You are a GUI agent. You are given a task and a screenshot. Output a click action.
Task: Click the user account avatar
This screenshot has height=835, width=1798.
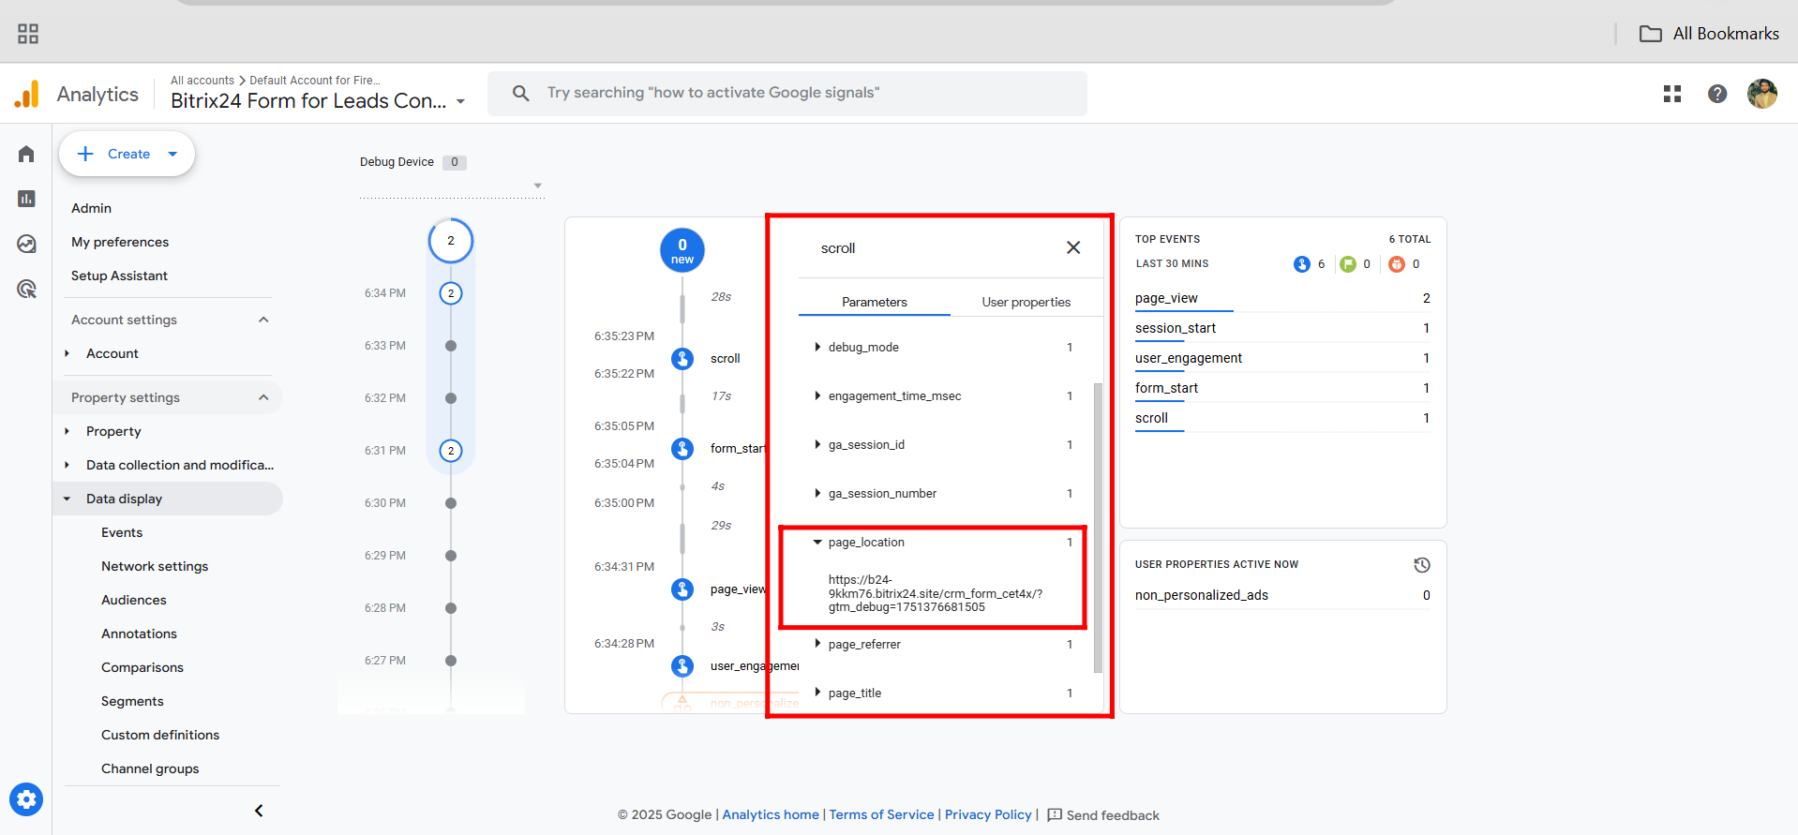pos(1762,94)
